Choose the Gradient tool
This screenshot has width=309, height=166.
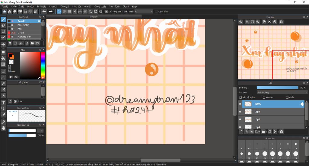[x=3, y=64]
